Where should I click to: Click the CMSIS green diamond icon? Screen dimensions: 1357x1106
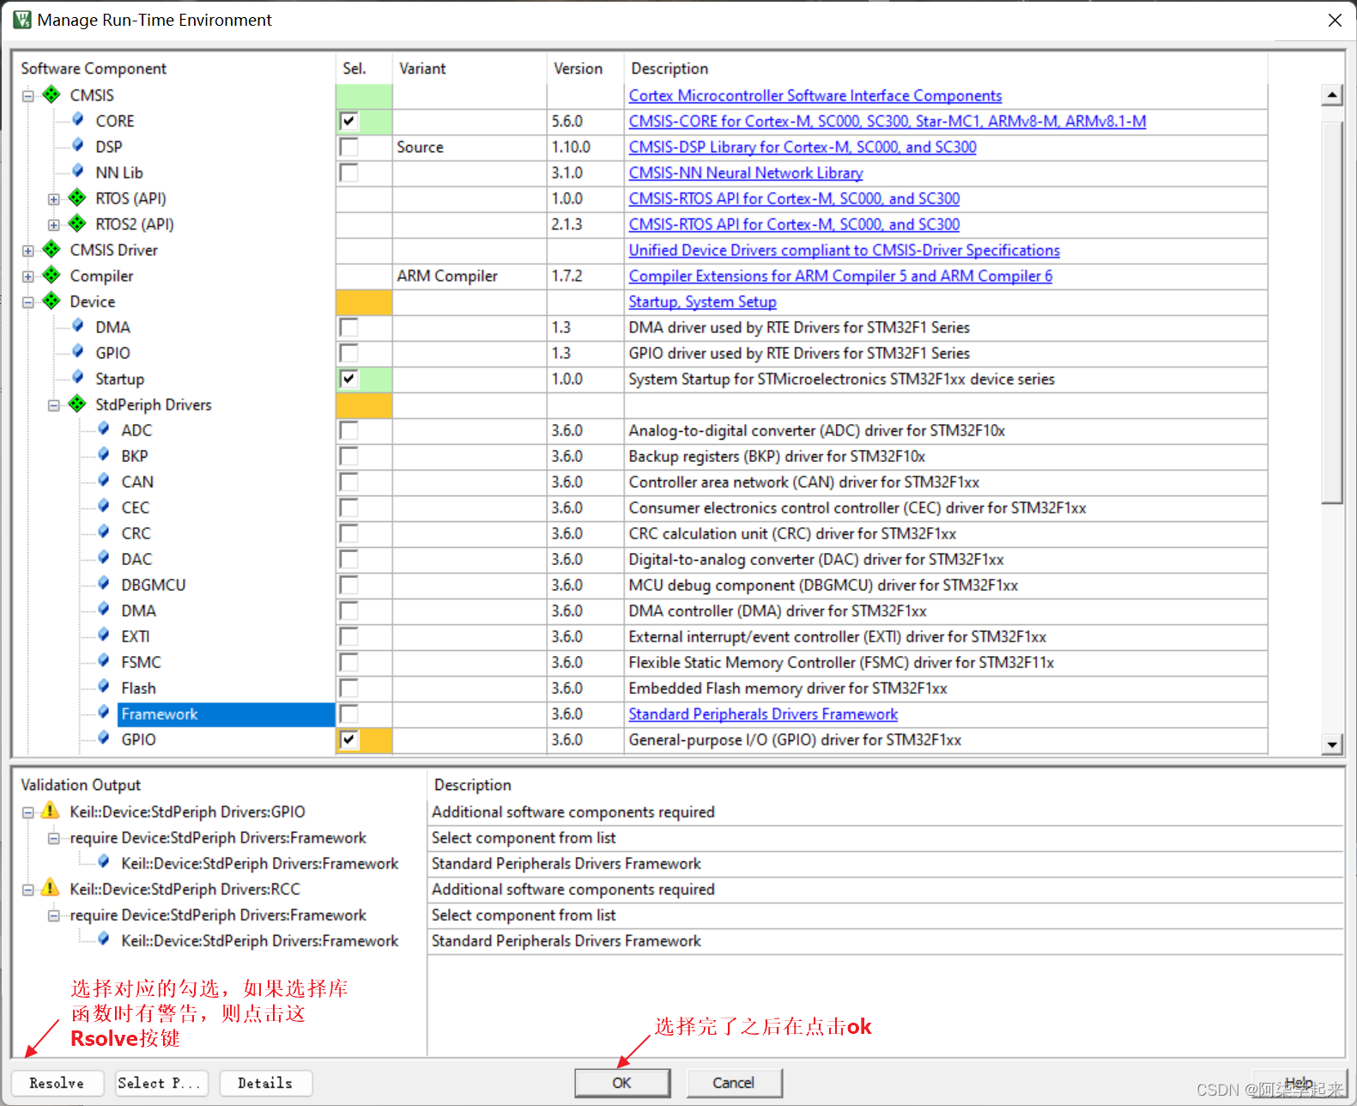pos(51,94)
